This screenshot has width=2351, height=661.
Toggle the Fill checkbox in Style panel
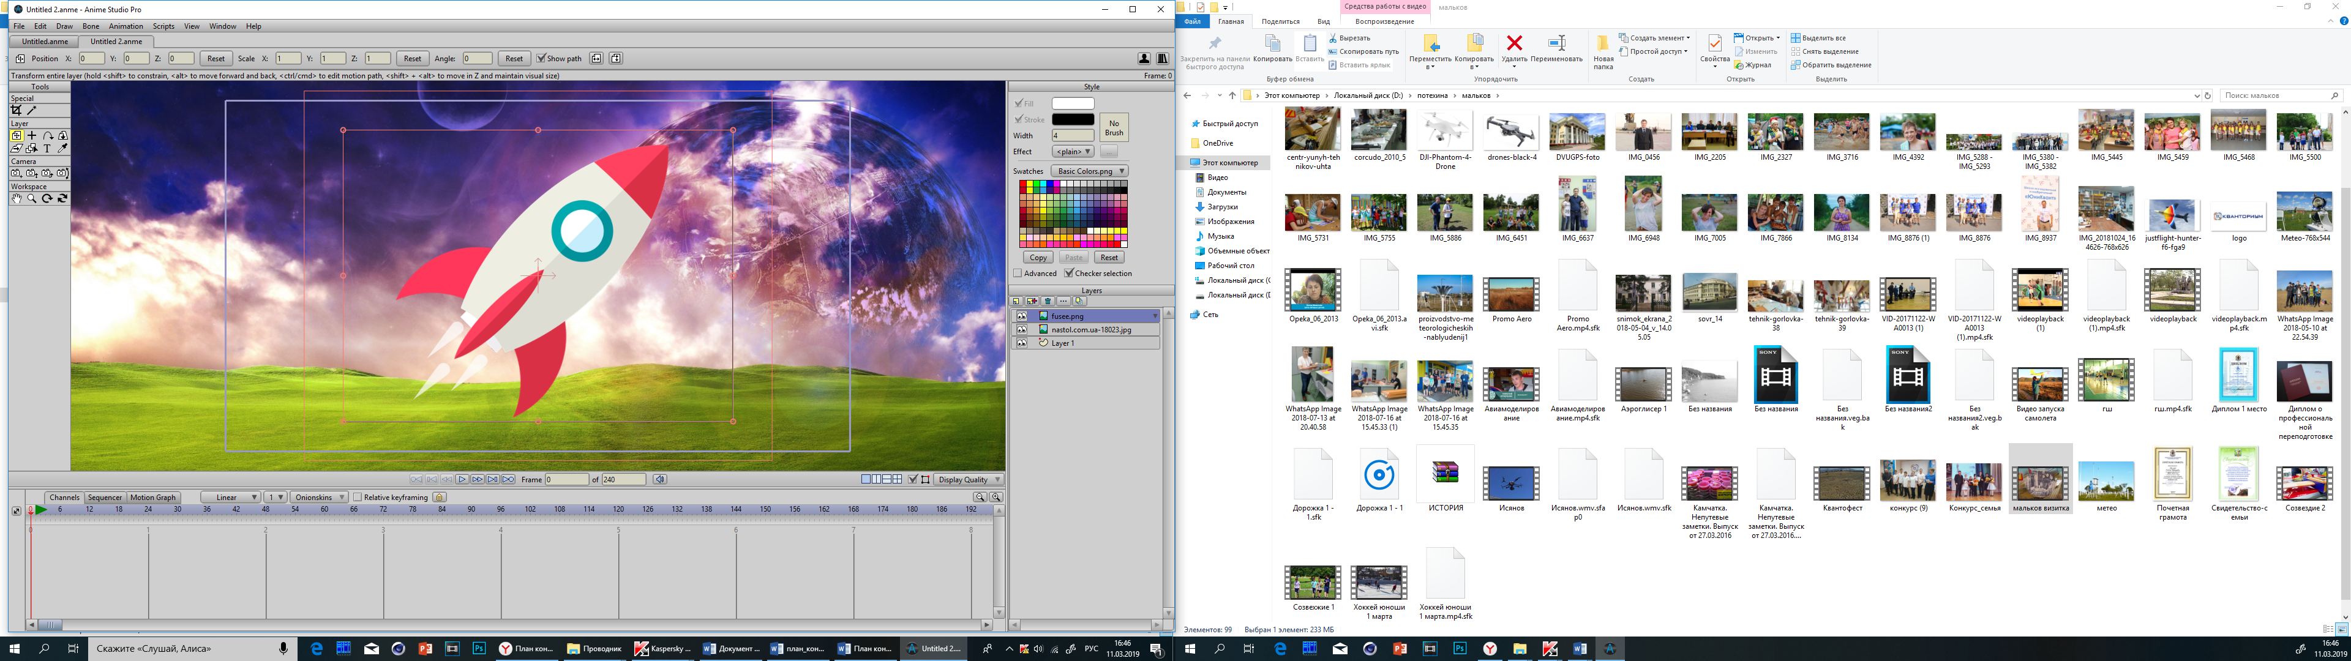click(x=1019, y=103)
